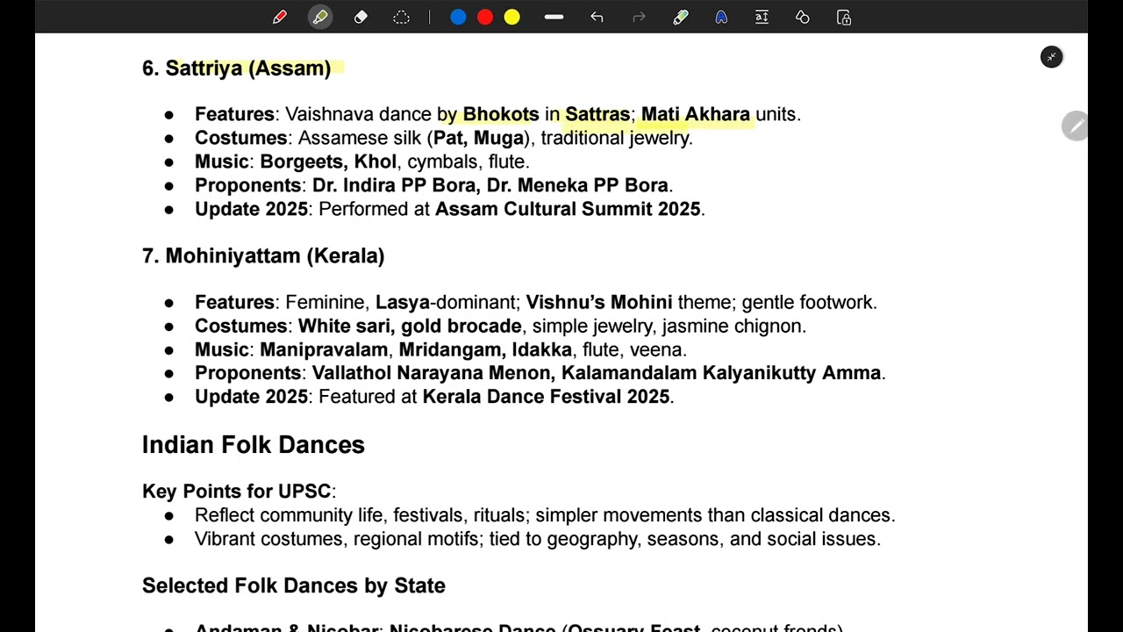Click the collapse arrows button at top right
Screen dimensions: 1123x632
(1051, 57)
